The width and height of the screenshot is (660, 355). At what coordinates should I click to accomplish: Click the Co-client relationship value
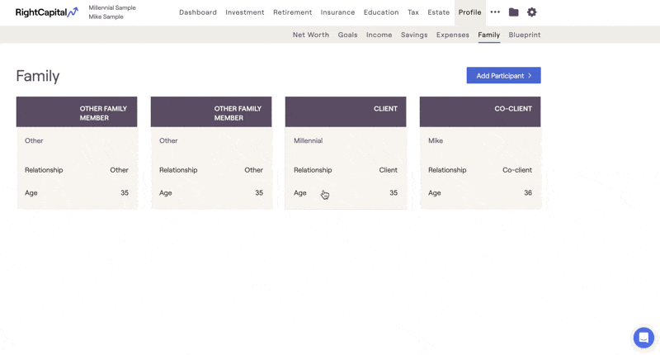(517, 170)
